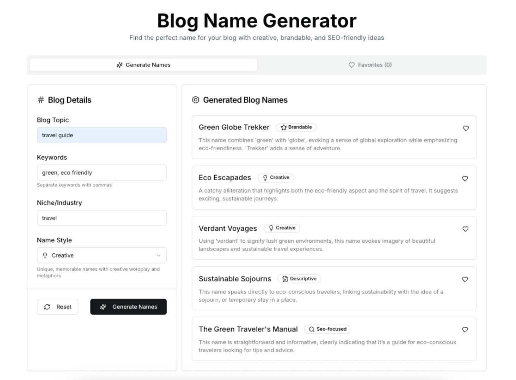
Task: Click heart icon for Sustainable Sojourns
Action: coord(465,279)
